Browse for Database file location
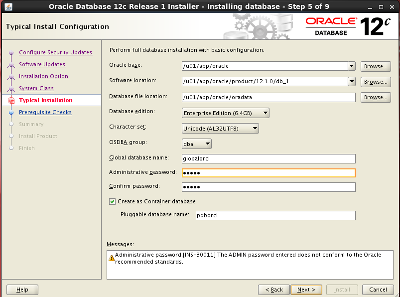 point(376,98)
